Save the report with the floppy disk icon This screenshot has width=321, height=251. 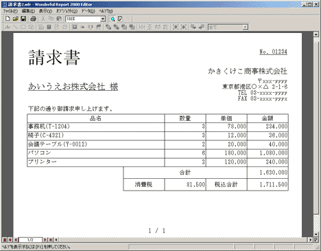point(23,19)
